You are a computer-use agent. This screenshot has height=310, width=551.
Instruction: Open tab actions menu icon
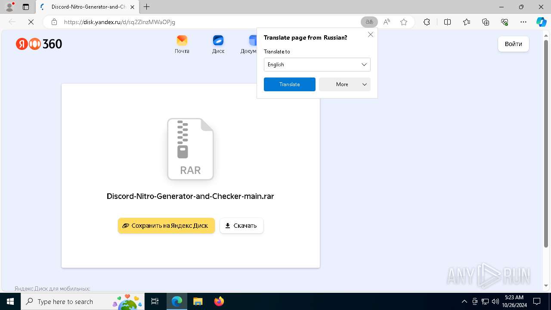pyautogui.click(x=26, y=7)
